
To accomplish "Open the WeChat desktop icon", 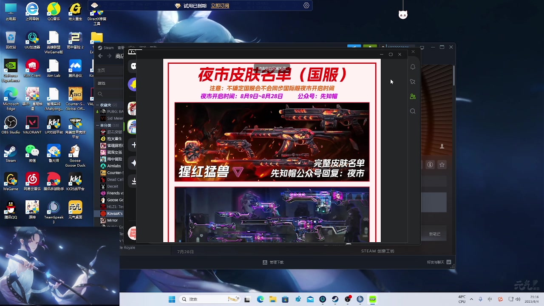I will click(x=32, y=153).
